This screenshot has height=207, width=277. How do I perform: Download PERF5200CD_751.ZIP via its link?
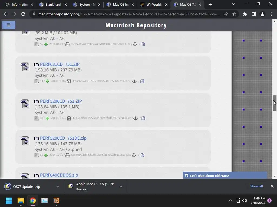click(61, 101)
